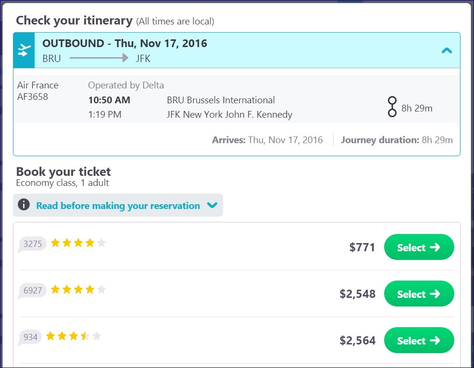Open the down chevron after reservation notice
474x368 pixels.
click(x=212, y=206)
